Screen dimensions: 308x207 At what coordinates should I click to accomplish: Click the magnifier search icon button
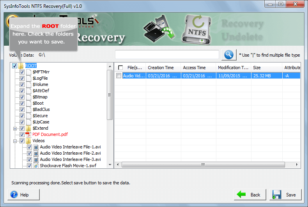(x=229, y=55)
